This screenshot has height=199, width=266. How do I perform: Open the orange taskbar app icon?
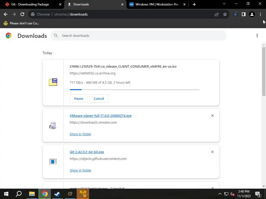click(83, 194)
